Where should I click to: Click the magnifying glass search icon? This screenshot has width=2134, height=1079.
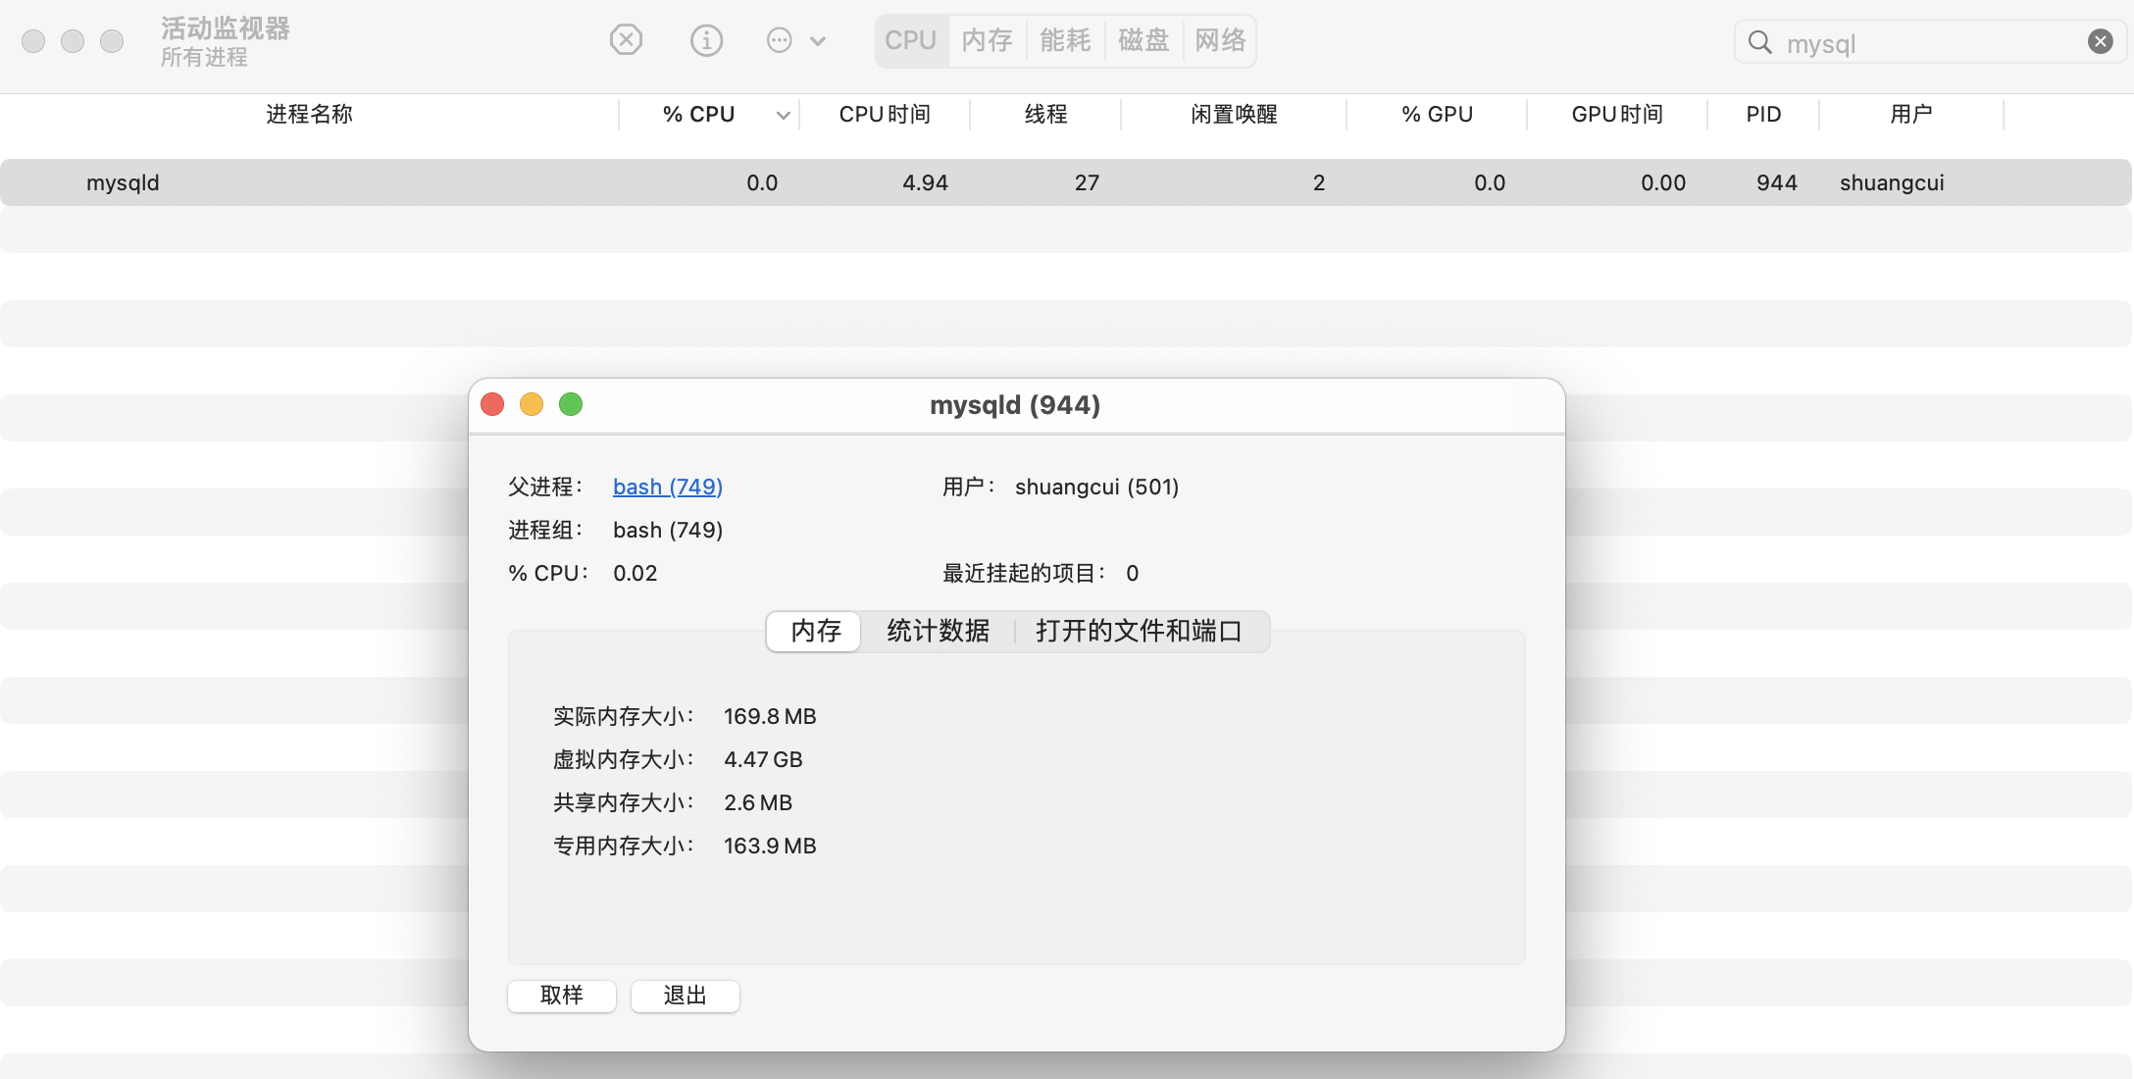pyautogui.click(x=1759, y=42)
